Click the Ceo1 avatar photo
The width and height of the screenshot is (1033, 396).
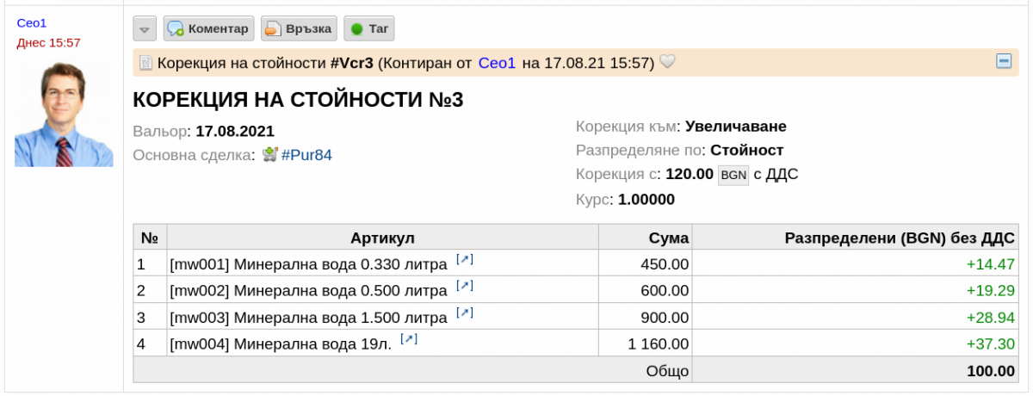coord(64,113)
